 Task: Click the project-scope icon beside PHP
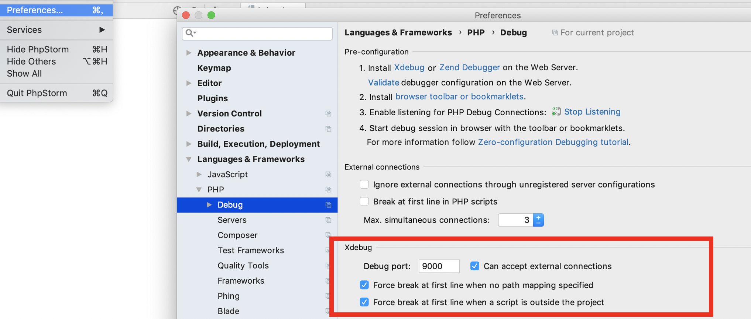click(x=328, y=190)
